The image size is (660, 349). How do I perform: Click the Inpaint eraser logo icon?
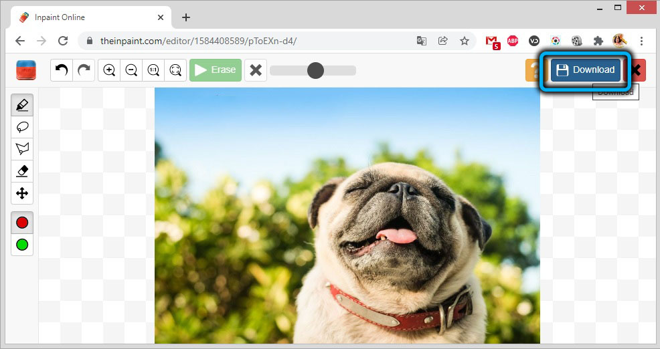click(x=26, y=70)
